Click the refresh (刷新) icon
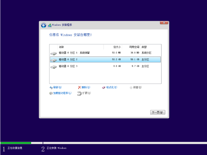 pos(51,88)
